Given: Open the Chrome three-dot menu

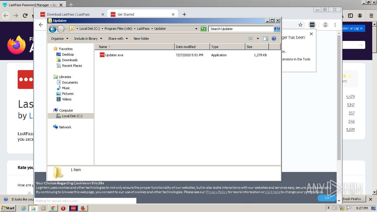Looking at the screenshot, I should click(x=335, y=25).
